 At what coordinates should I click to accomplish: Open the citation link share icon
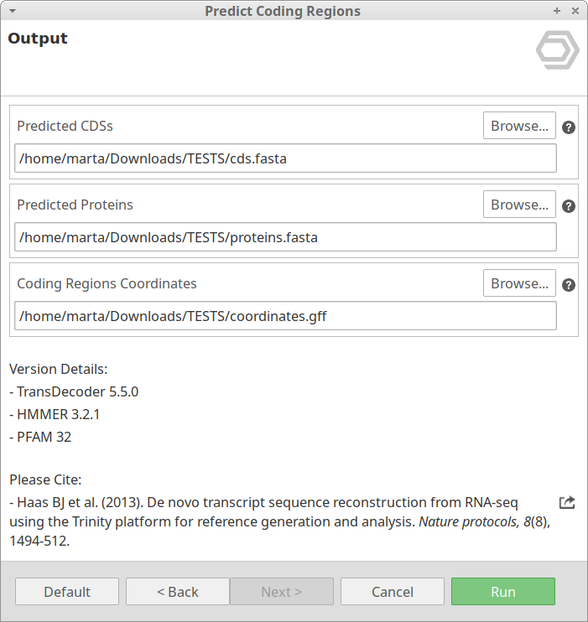(567, 503)
